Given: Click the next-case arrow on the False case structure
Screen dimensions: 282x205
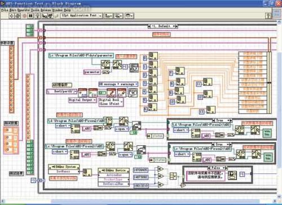Looking at the screenshot, I should coord(226,168).
